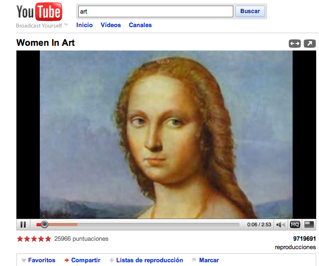Open the Vídeos navigation link
Screen dimensions: 319x266
(x=111, y=25)
